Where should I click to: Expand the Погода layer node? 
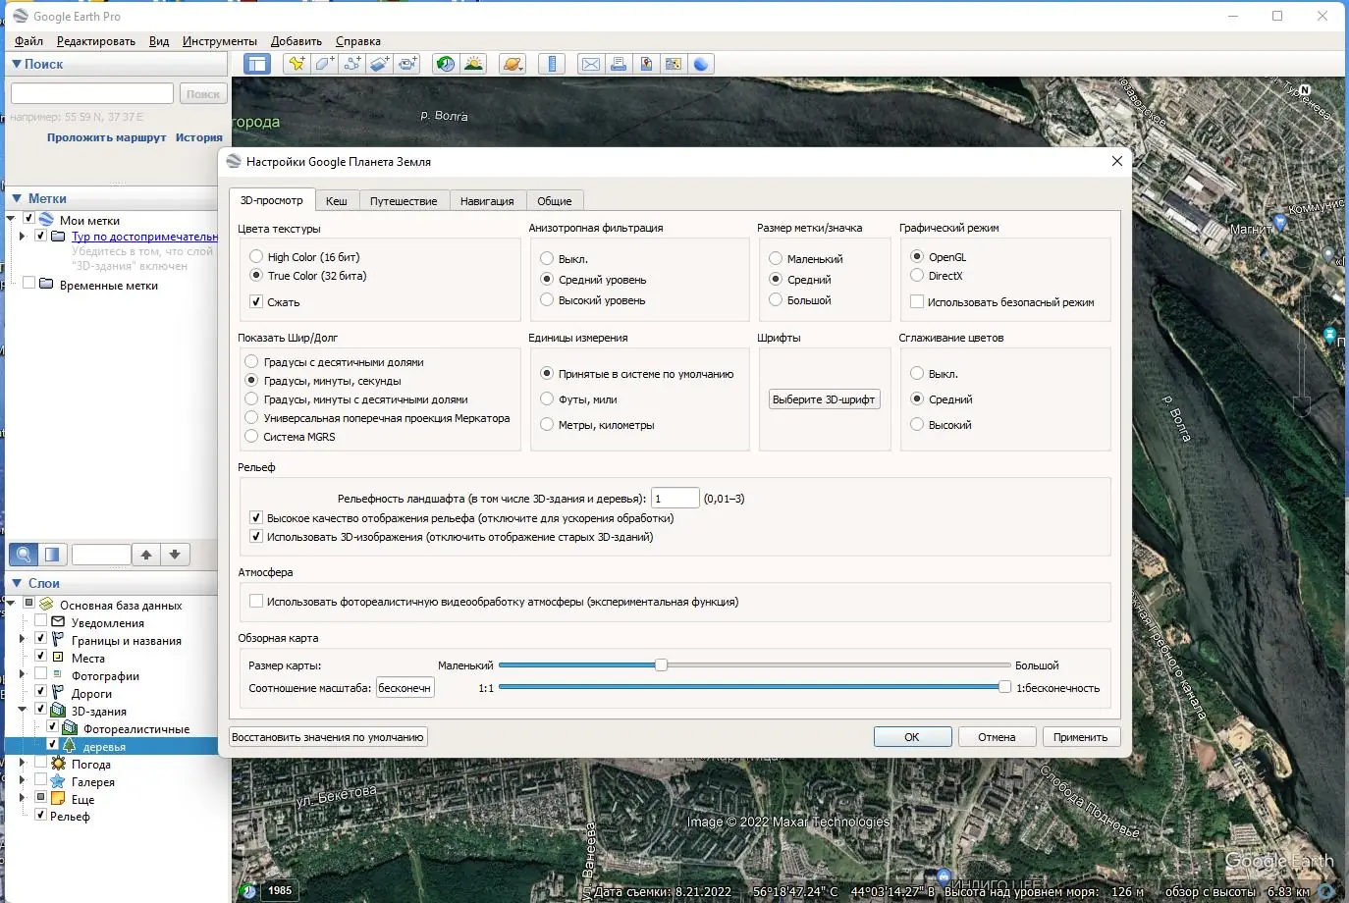coord(23,763)
